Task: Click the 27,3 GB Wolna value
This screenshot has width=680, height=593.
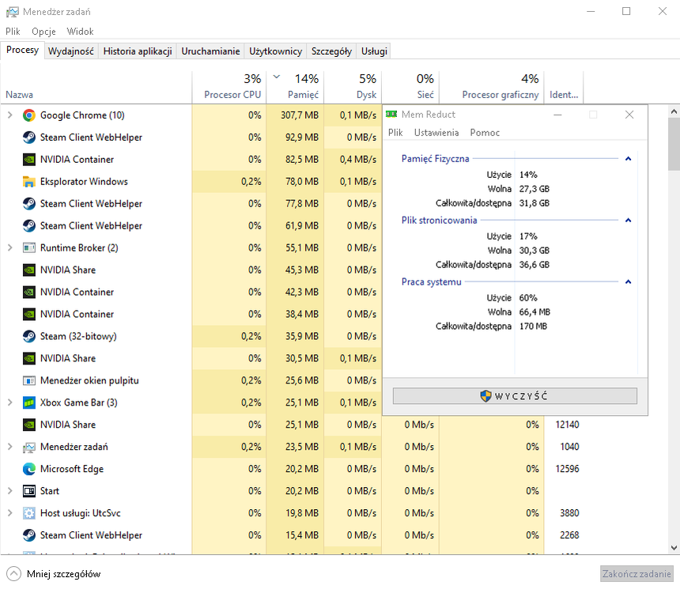Action: point(535,189)
